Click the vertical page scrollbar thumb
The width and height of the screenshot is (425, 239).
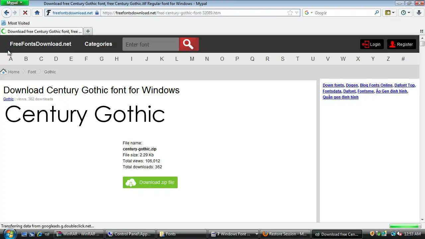[x=422, y=43]
